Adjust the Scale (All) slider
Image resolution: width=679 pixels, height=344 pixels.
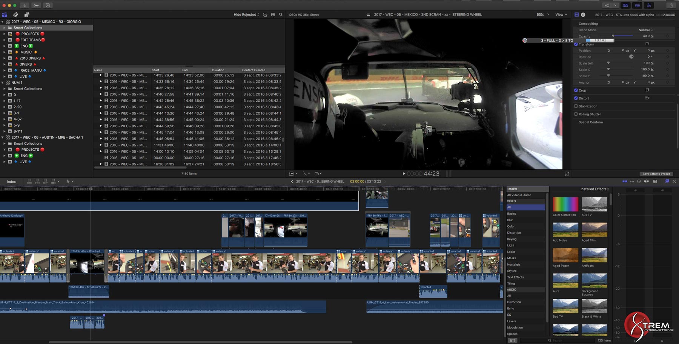608,63
